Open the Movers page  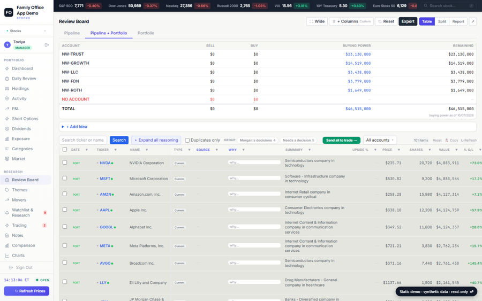(x=19, y=200)
